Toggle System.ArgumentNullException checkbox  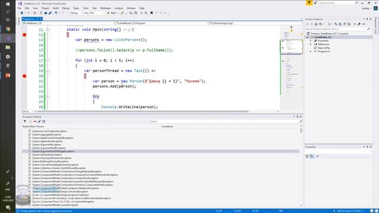point(30,148)
